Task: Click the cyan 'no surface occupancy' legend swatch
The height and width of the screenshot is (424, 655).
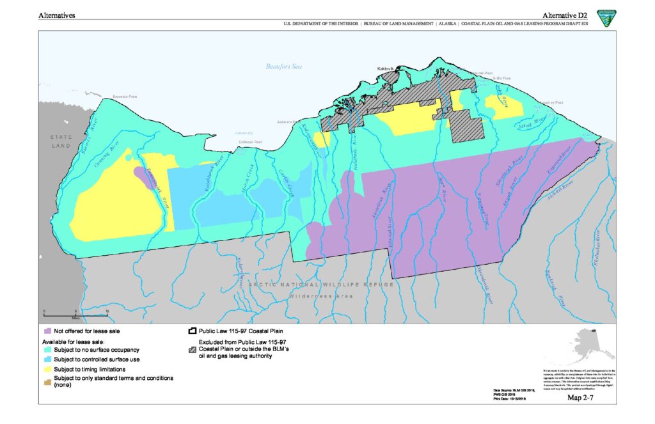Action: [47, 350]
